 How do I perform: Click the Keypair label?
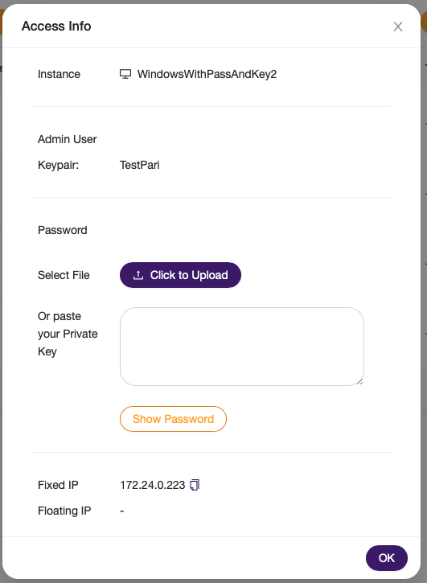tap(59, 165)
